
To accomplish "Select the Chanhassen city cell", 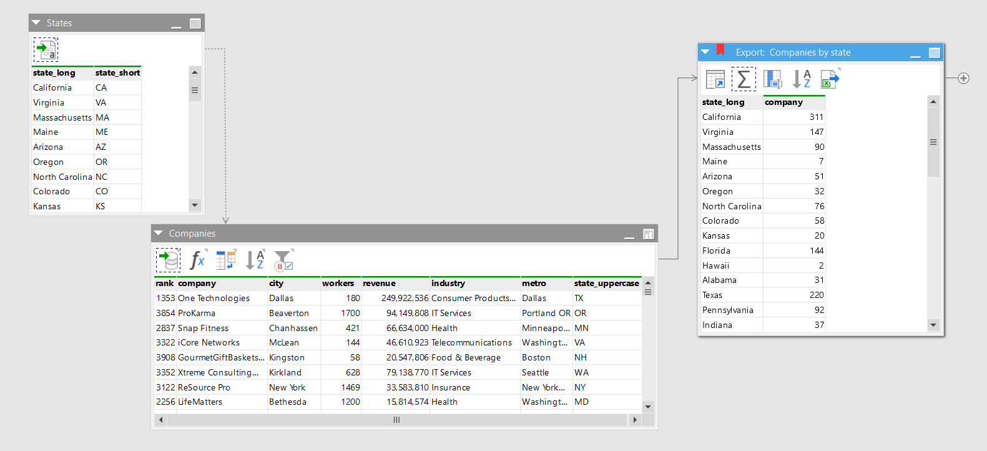I will tap(293, 328).
